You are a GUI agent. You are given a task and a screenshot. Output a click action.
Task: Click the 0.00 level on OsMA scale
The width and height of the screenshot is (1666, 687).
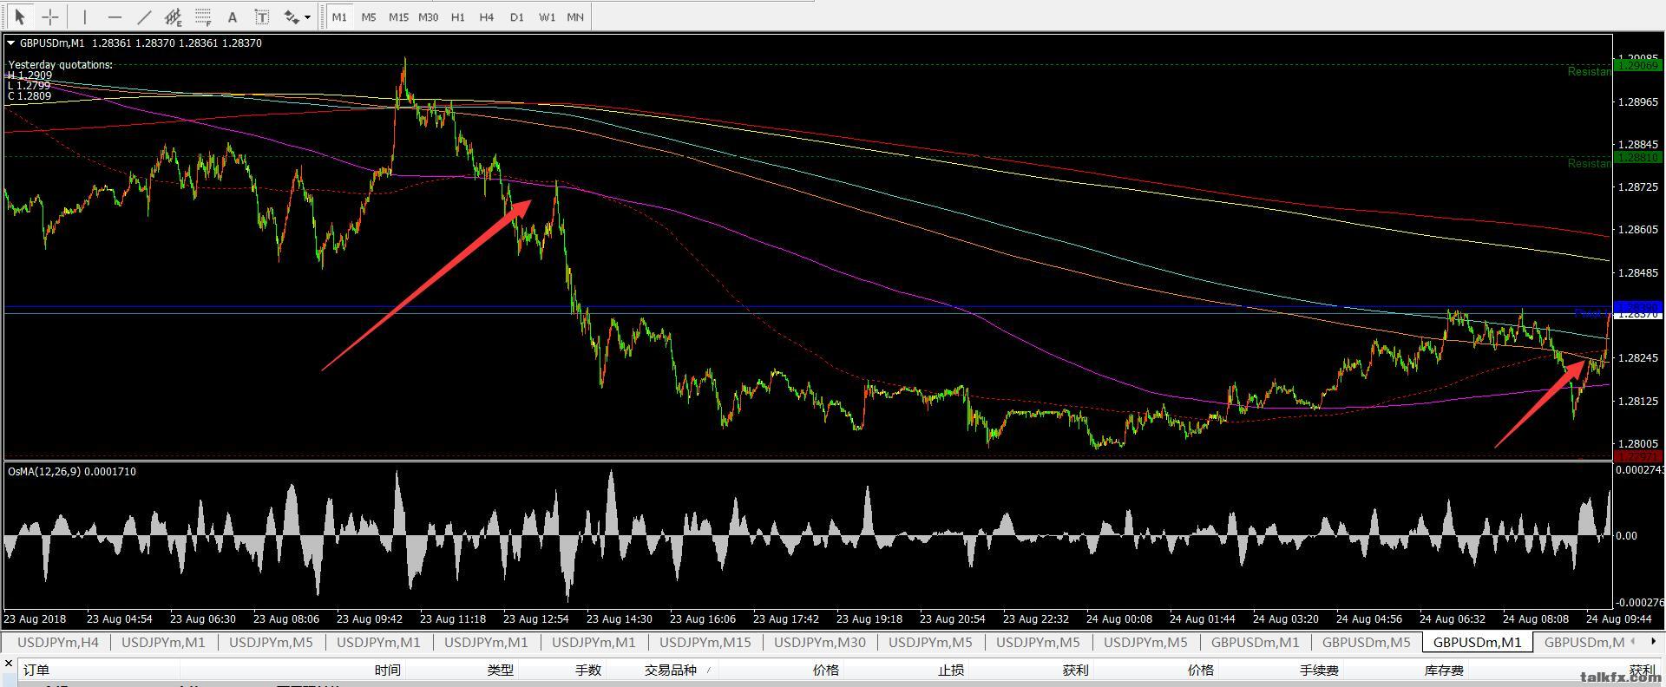[x=1626, y=536]
